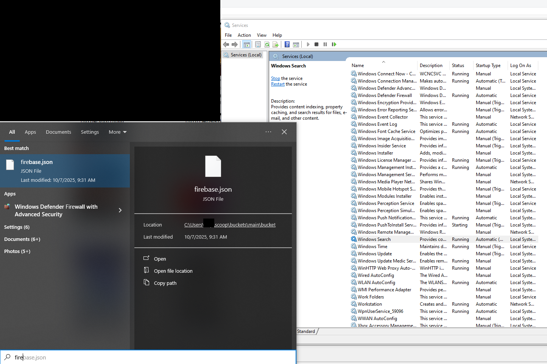
Task: Click the search box containing "fire"
Action: click(x=148, y=357)
